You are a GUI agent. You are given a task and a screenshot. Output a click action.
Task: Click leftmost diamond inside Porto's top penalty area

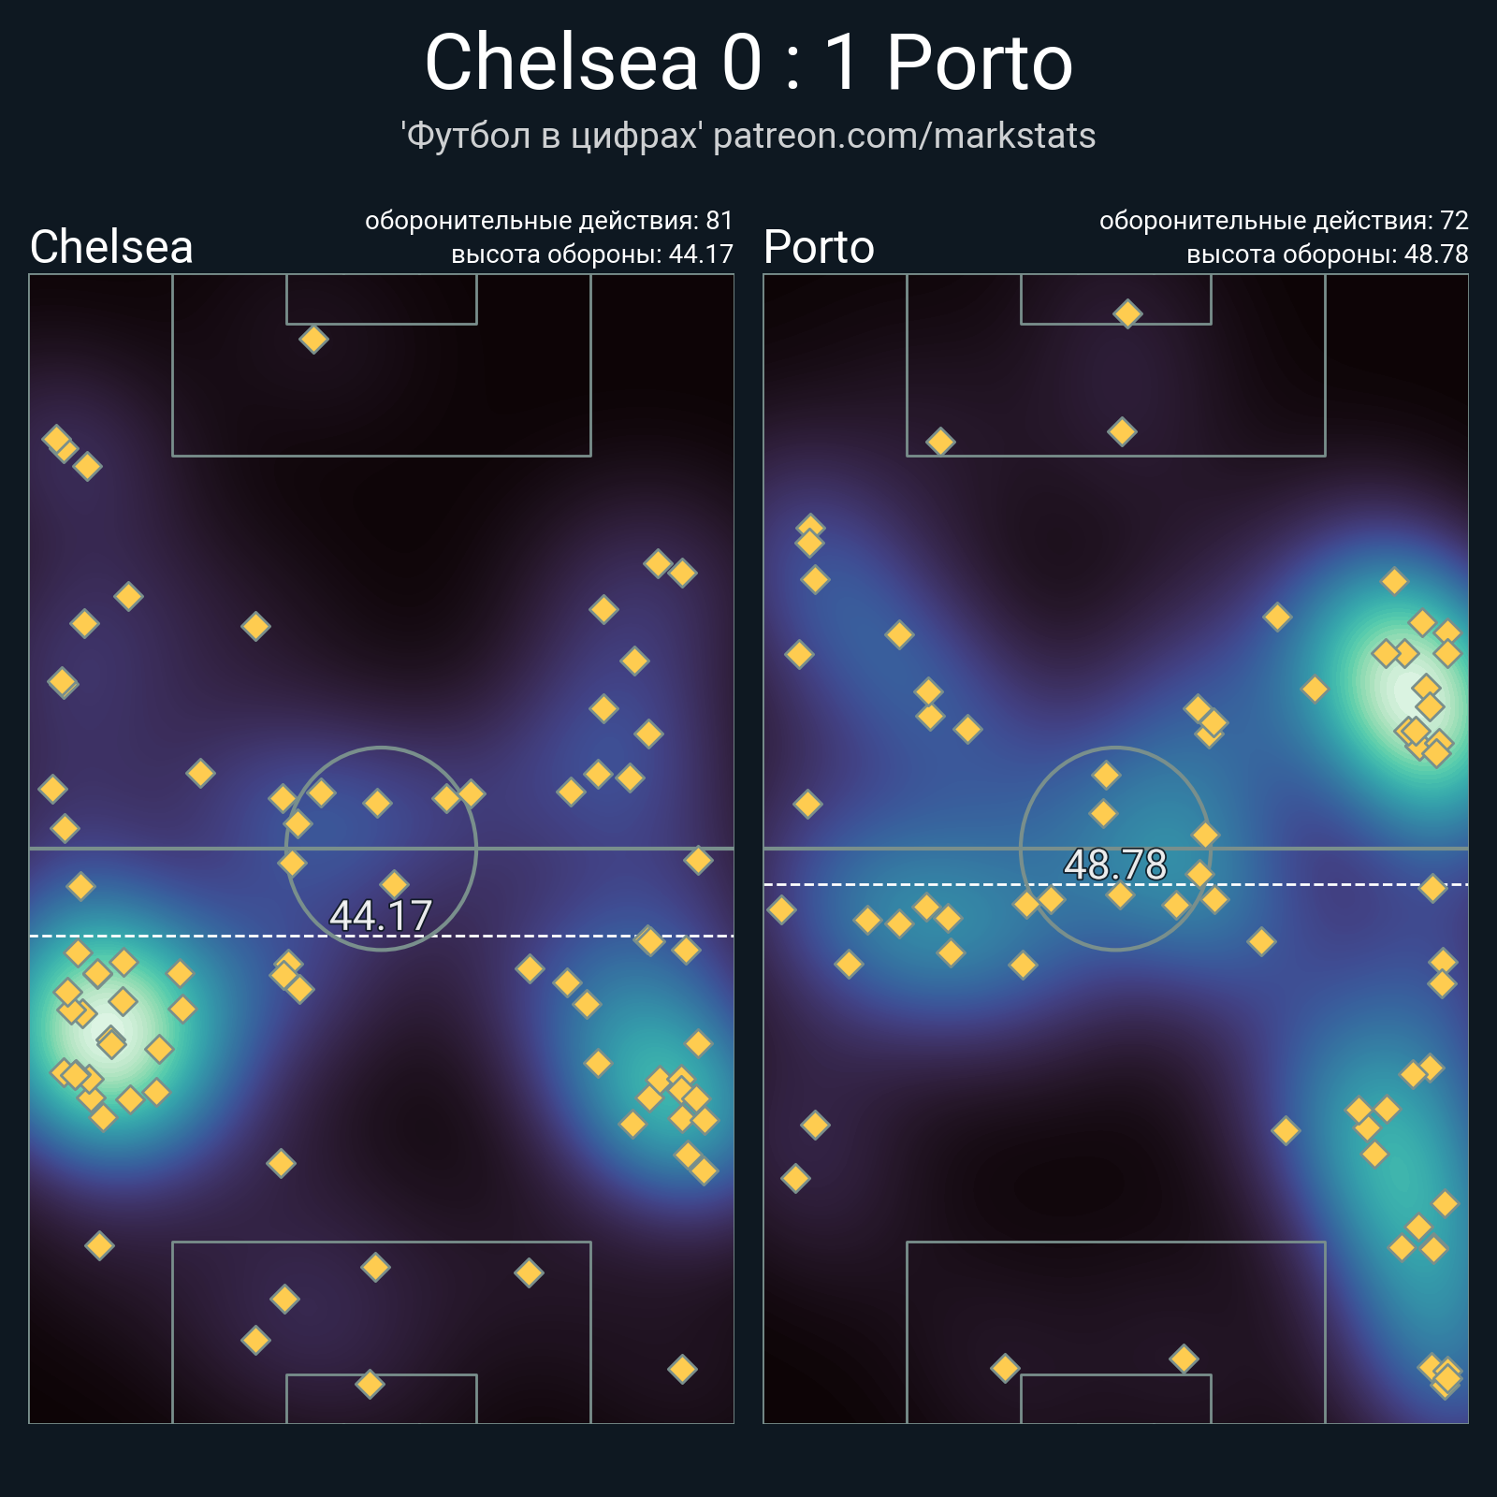click(940, 442)
